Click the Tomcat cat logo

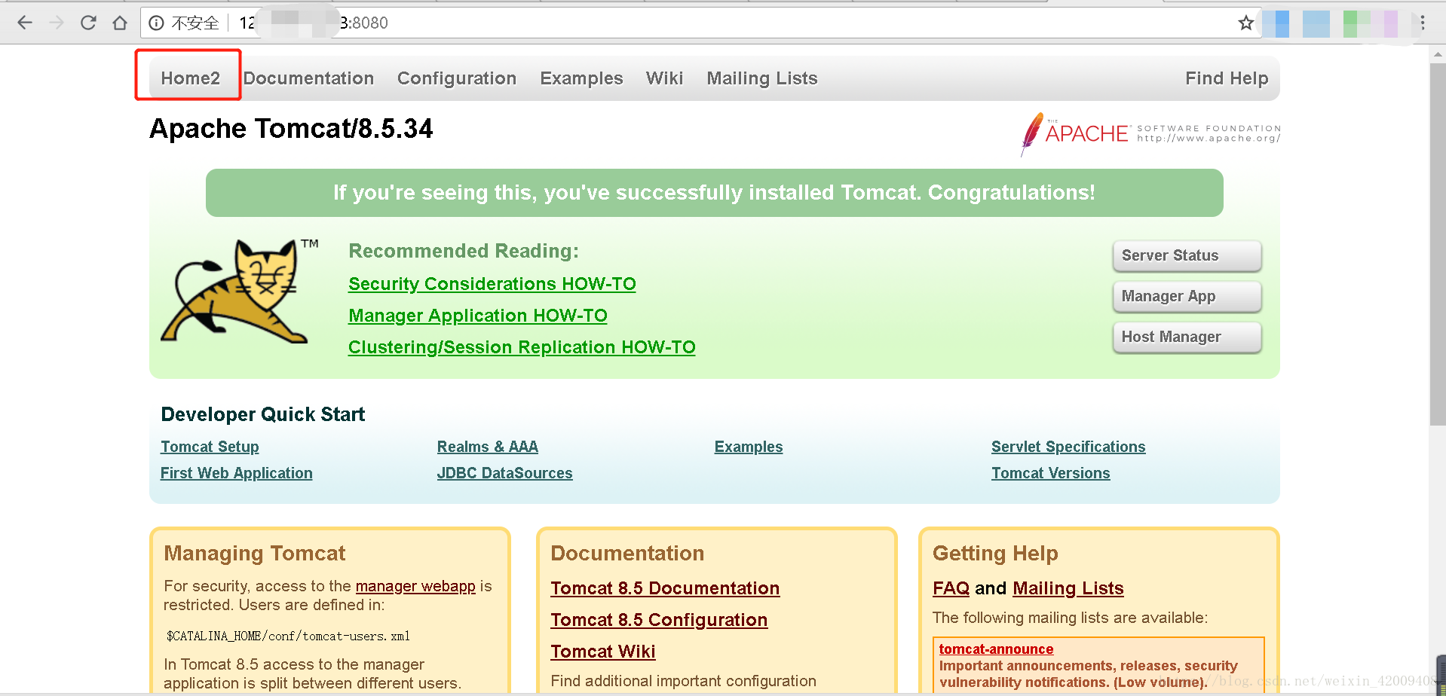pyautogui.click(x=240, y=292)
